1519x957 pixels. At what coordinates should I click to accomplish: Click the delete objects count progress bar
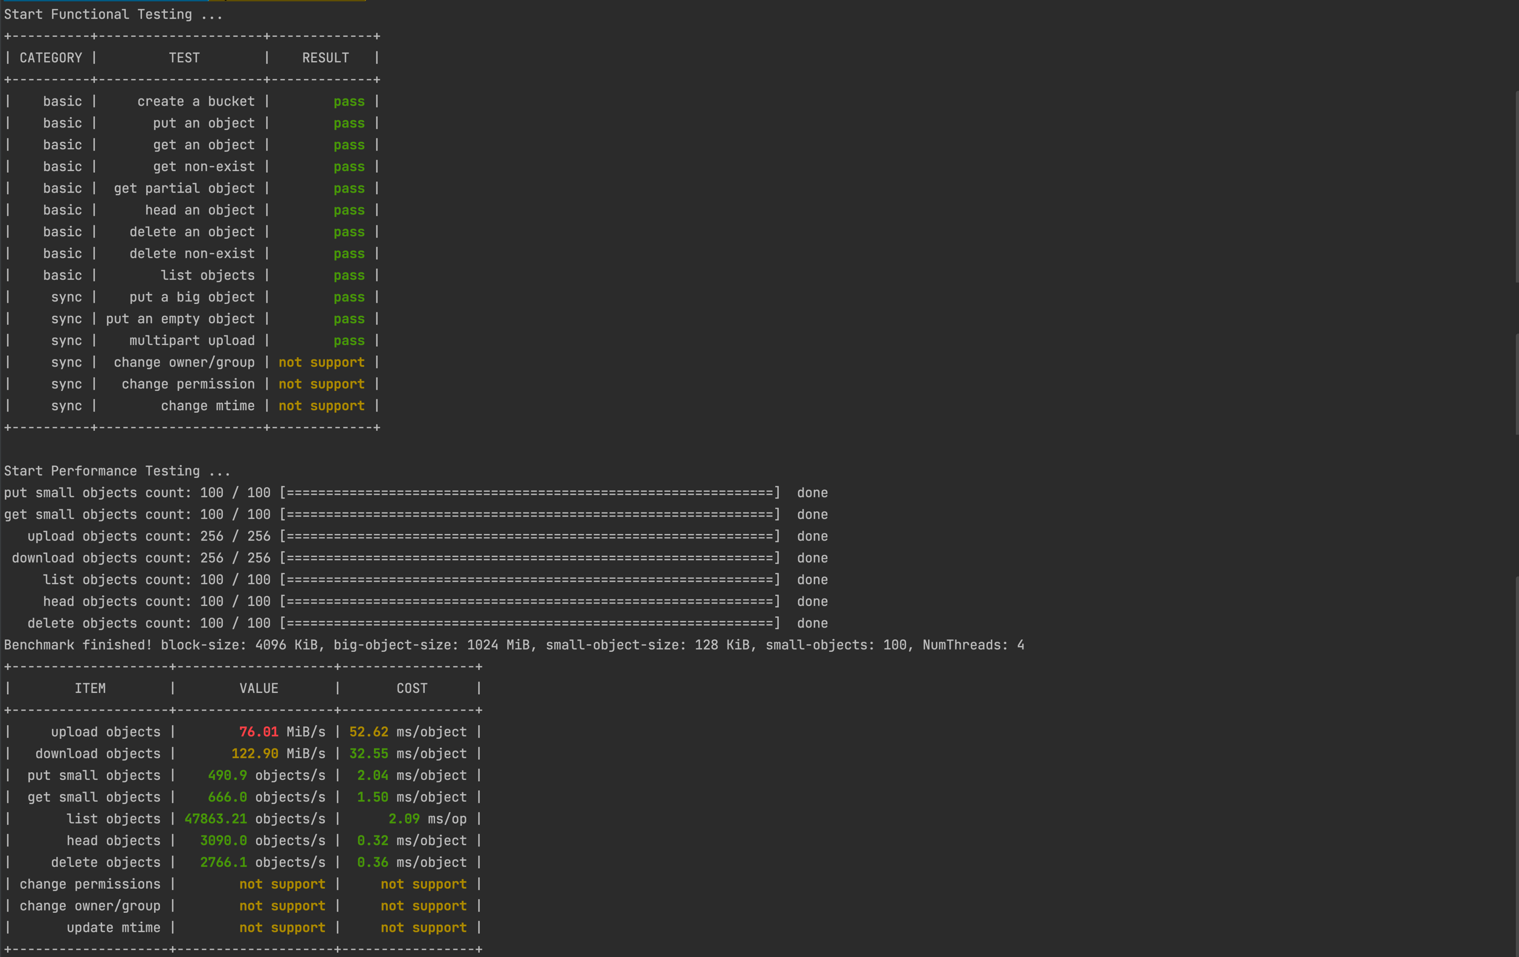(530, 623)
